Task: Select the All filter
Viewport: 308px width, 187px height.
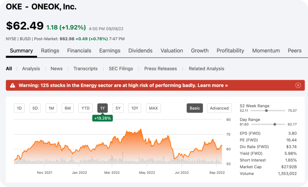Action: click(9, 69)
